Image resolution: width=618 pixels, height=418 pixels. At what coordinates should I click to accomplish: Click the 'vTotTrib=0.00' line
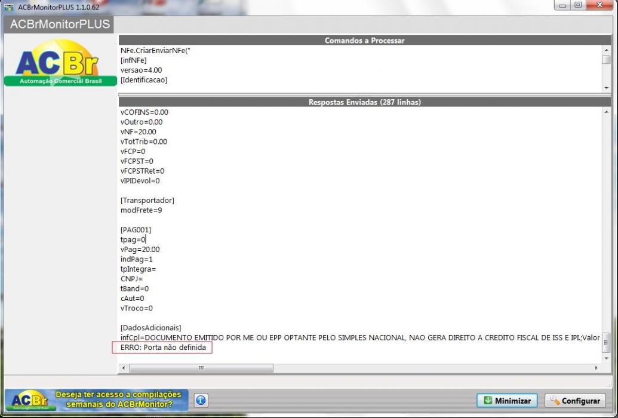[x=144, y=142]
